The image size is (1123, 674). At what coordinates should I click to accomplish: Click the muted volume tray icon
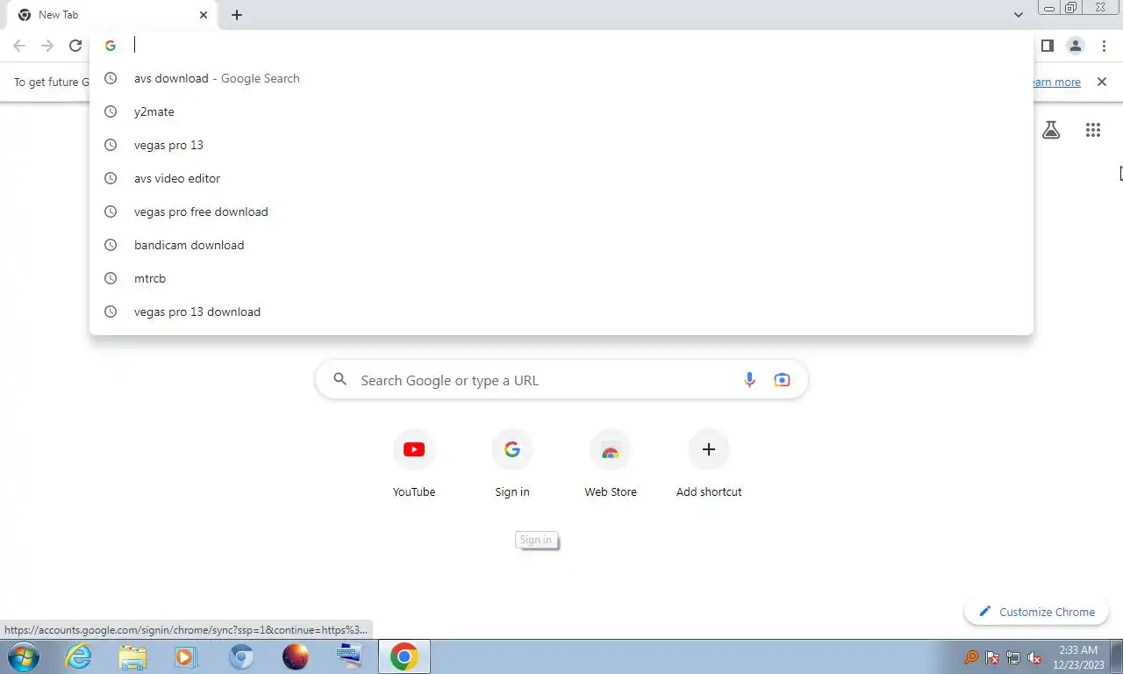click(x=1034, y=657)
